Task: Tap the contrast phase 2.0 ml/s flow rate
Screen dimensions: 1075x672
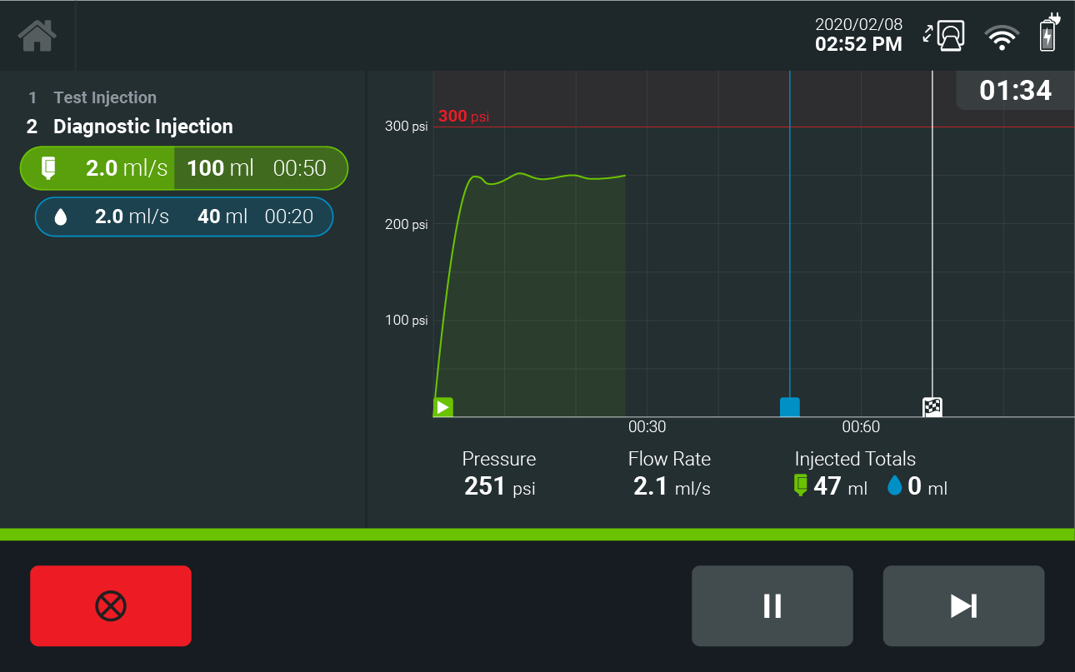Action: (x=127, y=168)
